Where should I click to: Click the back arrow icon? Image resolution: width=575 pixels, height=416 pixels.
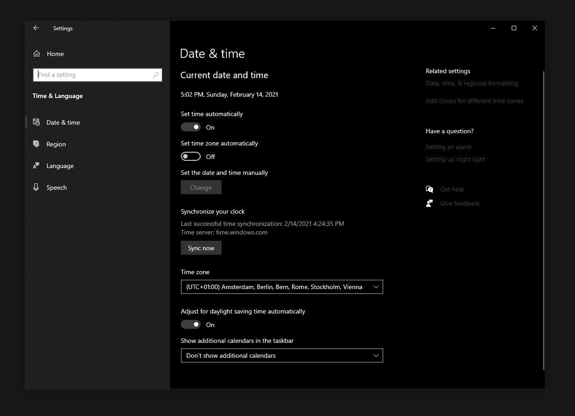tap(36, 28)
